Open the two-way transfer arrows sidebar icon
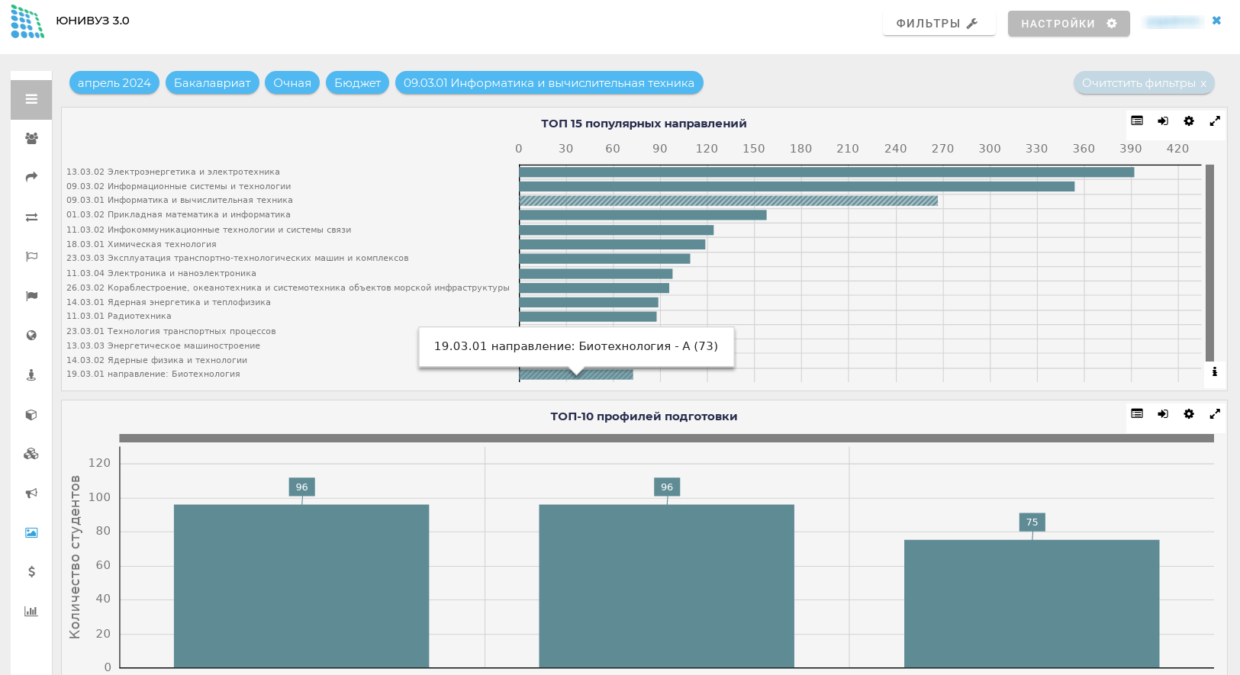This screenshot has width=1240, height=675. point(31,217)
